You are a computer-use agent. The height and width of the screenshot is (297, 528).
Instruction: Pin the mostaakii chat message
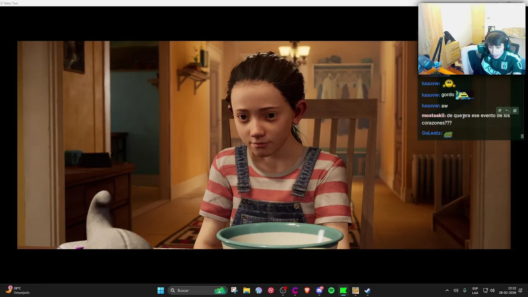500,111
